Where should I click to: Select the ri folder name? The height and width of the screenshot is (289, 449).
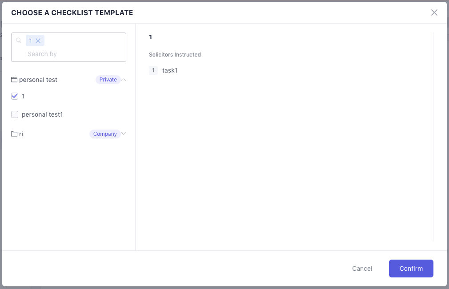[21, 134]
